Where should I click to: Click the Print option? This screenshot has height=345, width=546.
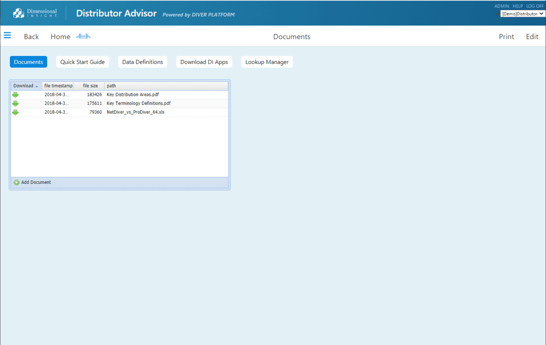click(x=506, y=36)
